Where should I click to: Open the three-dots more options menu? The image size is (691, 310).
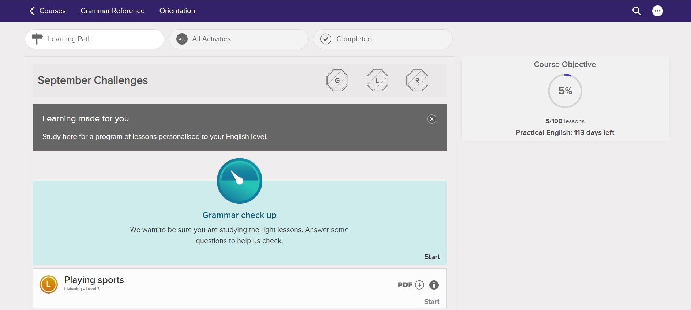coord(657,11)
